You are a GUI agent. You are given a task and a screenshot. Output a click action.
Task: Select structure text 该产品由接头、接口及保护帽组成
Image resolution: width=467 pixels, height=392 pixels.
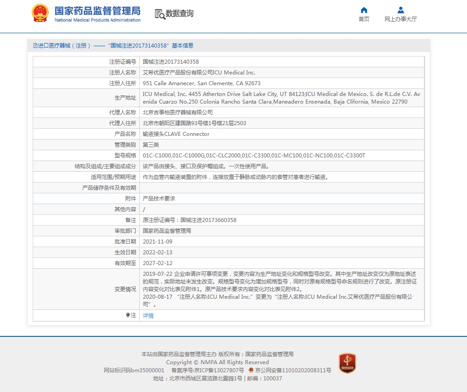pos(206,166)
